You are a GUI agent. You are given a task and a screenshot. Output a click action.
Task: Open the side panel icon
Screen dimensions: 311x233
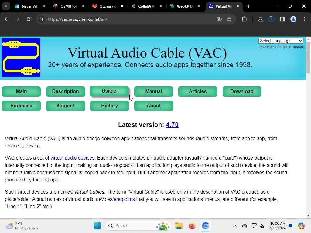coord(282,19)
